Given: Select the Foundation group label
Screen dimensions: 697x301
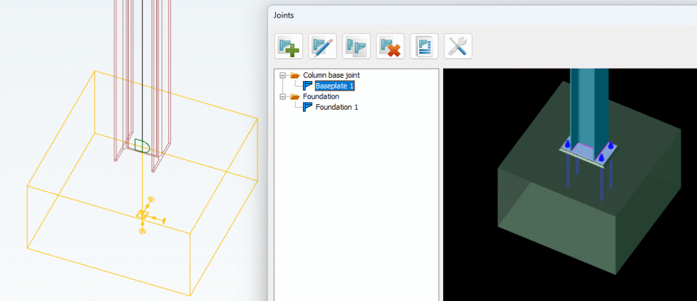Looking at the screenshot, I should [x=321, y=97].
